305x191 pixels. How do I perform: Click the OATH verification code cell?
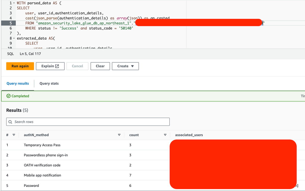point(42,165)
